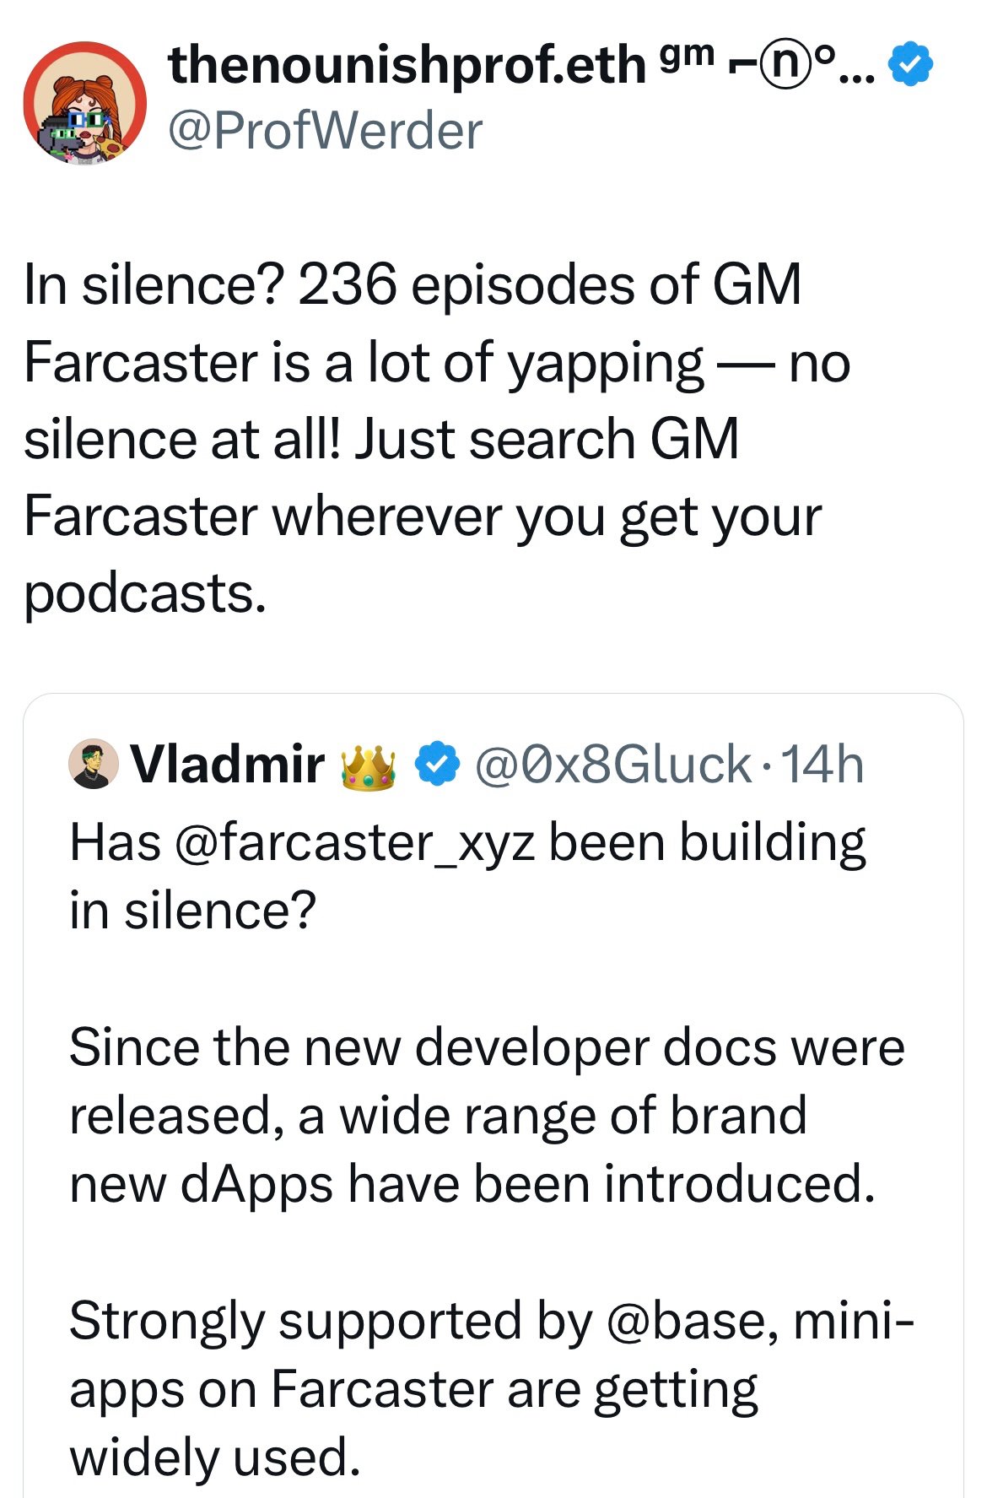
Task: Click the Vladmir display name
Action: pyautogui.click(x=228, y=765)
